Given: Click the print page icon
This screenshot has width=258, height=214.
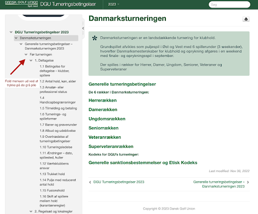Looking at the screenshot, I should pyautogui.click(x=246, y=19).
